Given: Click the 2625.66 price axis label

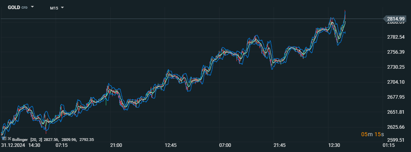Looking at the screenshot, I should (396, 127).
